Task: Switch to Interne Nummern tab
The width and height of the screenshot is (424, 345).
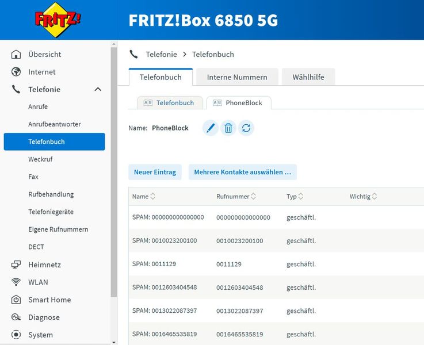Action: (x=237, y=77)
